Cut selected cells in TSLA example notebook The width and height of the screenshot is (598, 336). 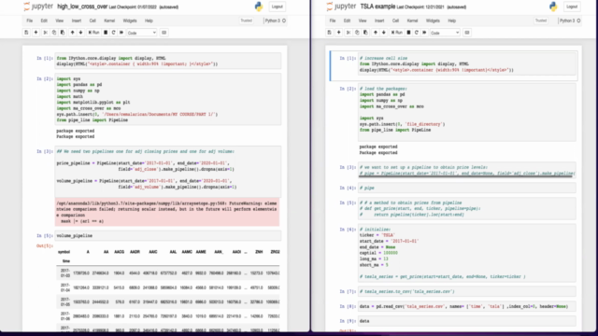pyautogui.click(x=349, y=33)
